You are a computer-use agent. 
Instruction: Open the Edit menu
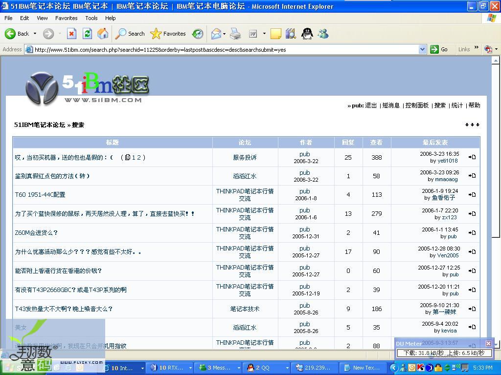pos(24,18)
